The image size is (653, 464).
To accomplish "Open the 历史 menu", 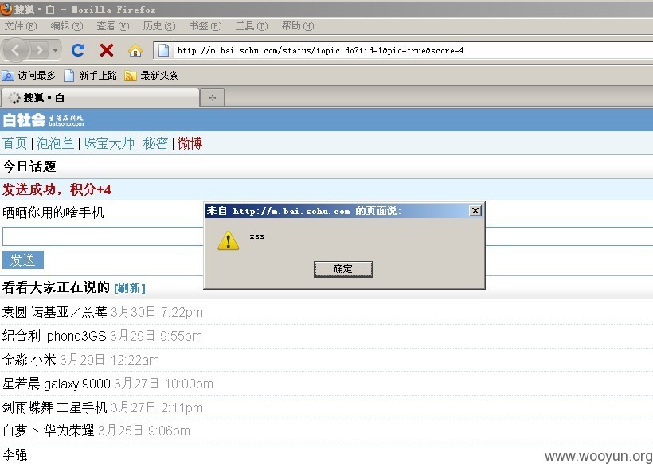I will tap(159, 26).
